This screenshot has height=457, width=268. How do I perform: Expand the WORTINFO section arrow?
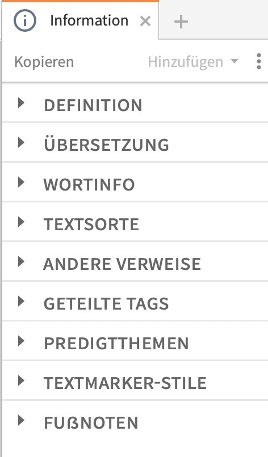pos(21,183)
